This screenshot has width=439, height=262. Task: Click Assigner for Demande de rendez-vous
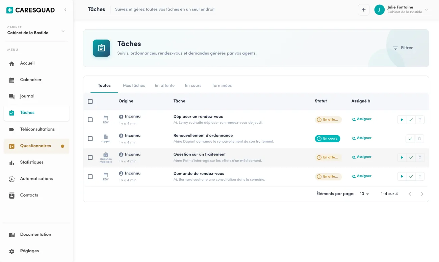click(x=361, y=176)
